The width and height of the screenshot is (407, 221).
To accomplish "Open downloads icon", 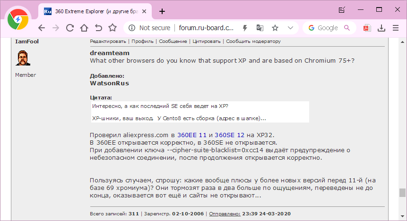I will 381,28.
